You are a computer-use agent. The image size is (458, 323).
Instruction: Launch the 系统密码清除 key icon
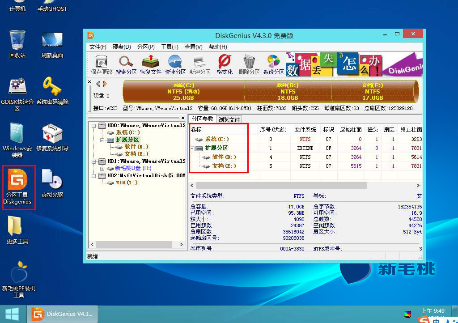52,90
